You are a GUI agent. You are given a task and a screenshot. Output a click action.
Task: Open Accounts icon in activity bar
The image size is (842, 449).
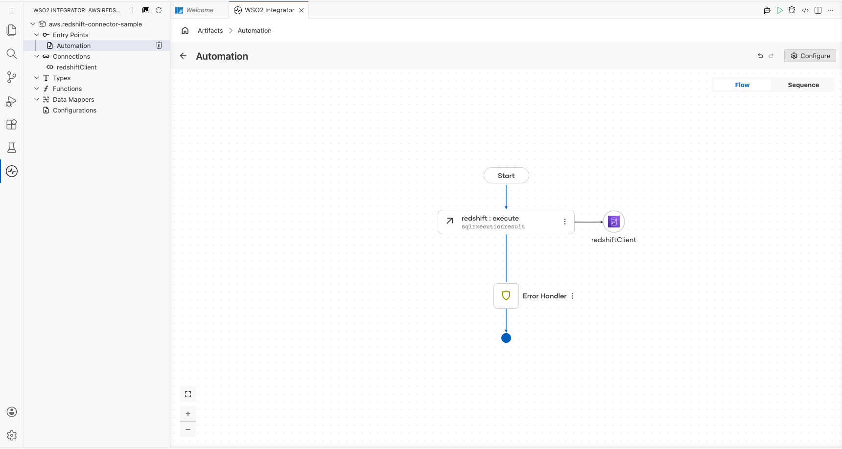[12, 412]
